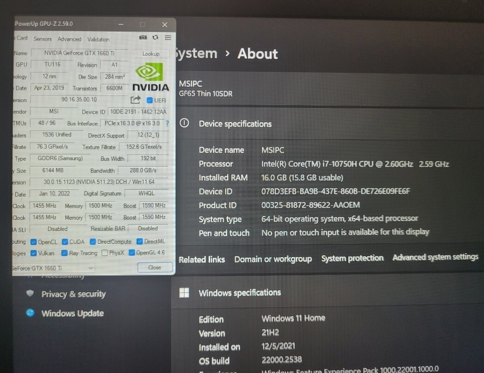Toggle the CUDA checkbox
The width and height of the screenshot is (484, 373).
[65, 241]
